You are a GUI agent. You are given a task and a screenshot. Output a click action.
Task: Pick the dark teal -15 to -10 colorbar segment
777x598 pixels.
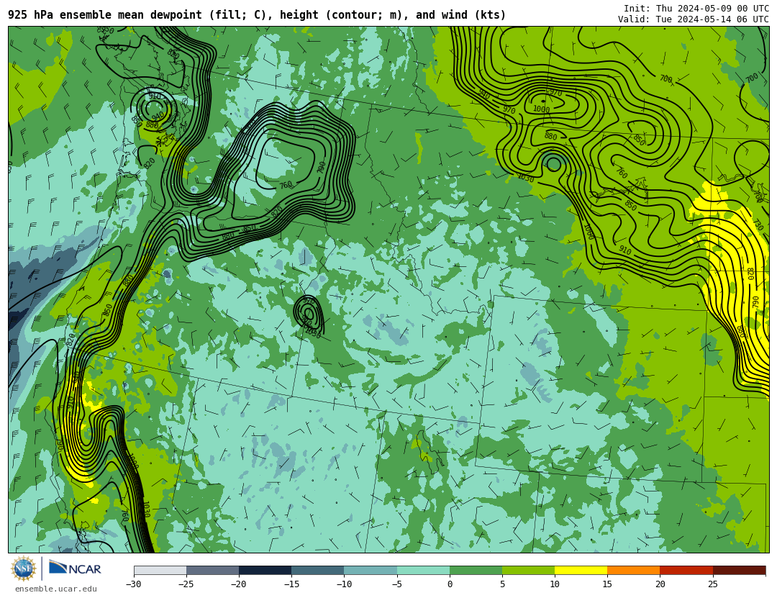[x=318, y=571]
